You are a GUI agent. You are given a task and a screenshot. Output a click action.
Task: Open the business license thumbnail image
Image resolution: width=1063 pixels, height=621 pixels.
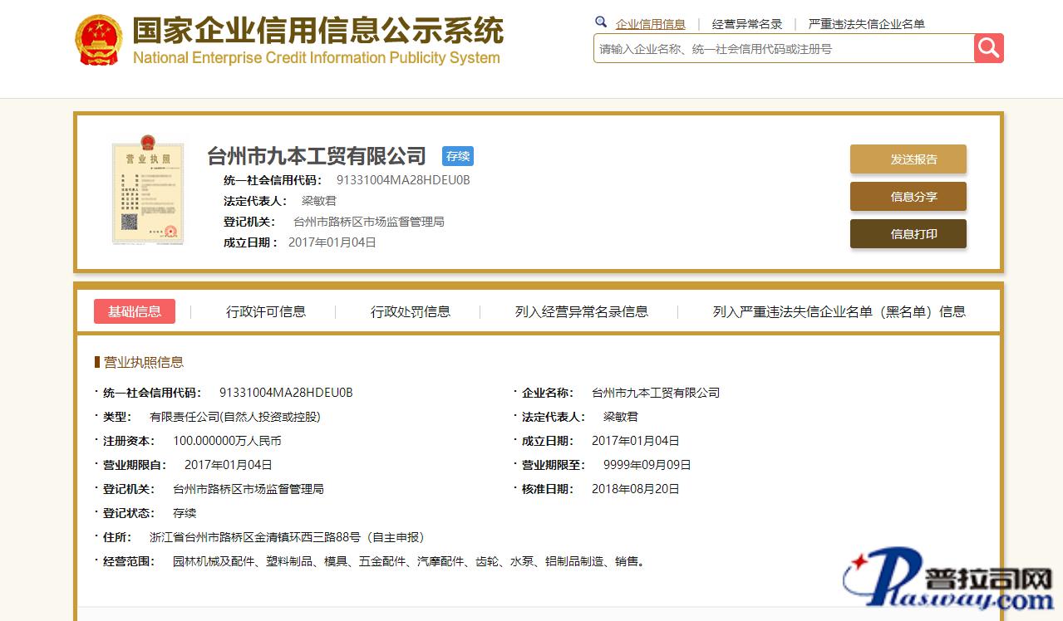[147, 191]
